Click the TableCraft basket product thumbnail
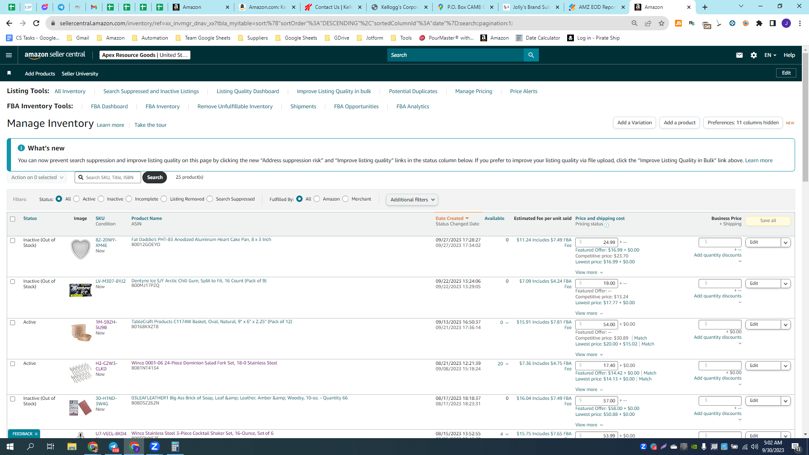Screen dimensions: 809x455 click(x=80, y=332)
